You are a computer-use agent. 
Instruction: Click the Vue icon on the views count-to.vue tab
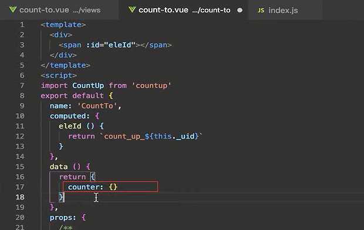13,10
